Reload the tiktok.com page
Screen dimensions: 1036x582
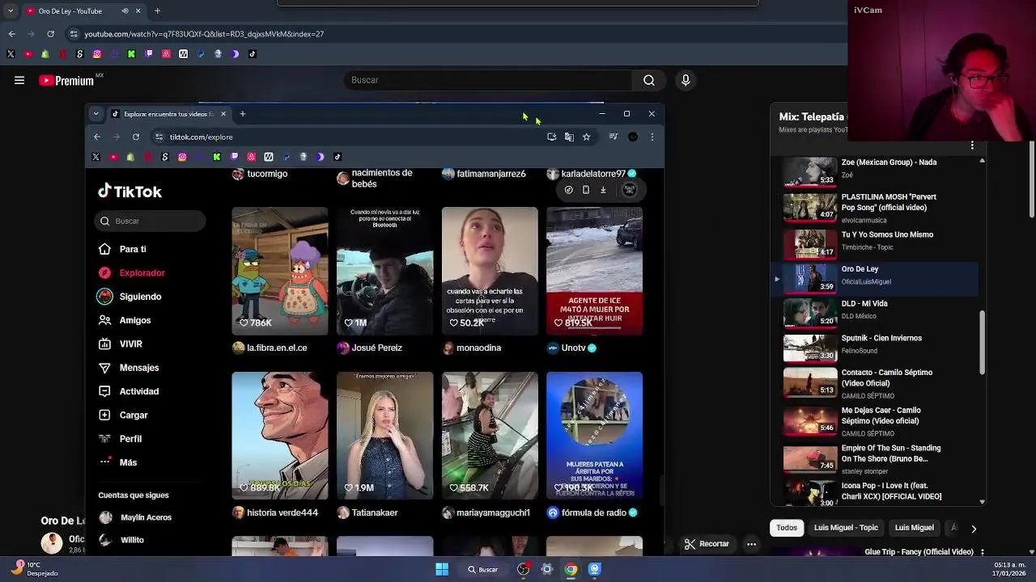136,137
